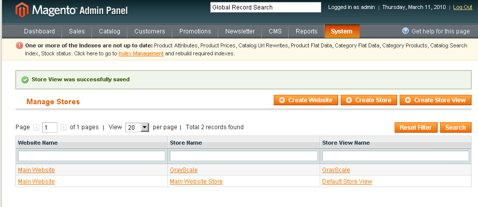Open the Promotions menu

[195, 31]
